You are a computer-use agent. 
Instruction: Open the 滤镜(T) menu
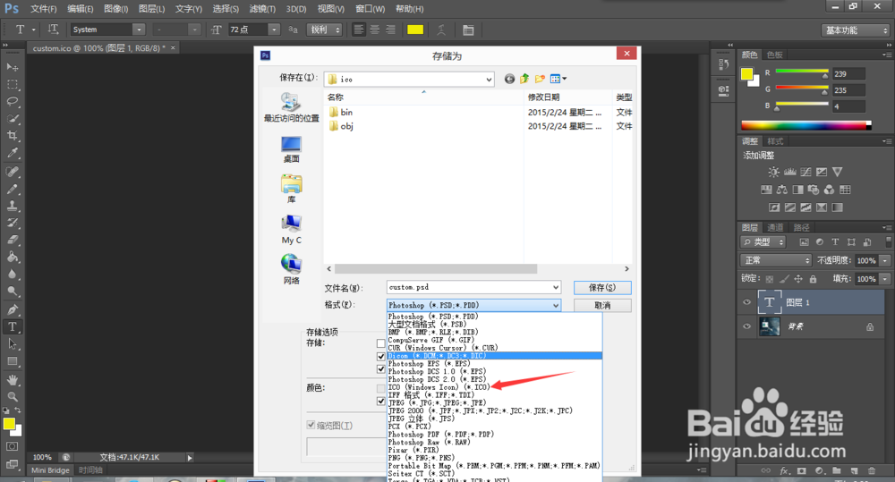[262, 9]
